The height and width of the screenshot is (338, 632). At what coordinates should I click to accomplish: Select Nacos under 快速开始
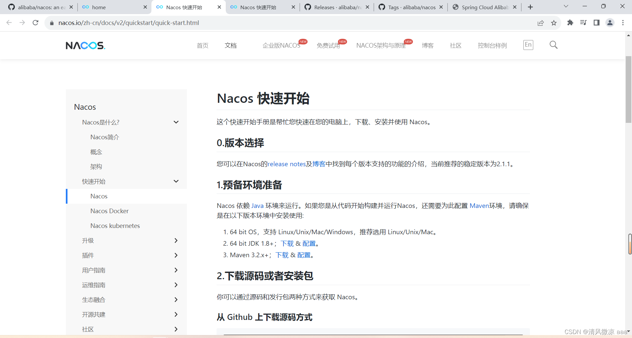click(99, 196)
